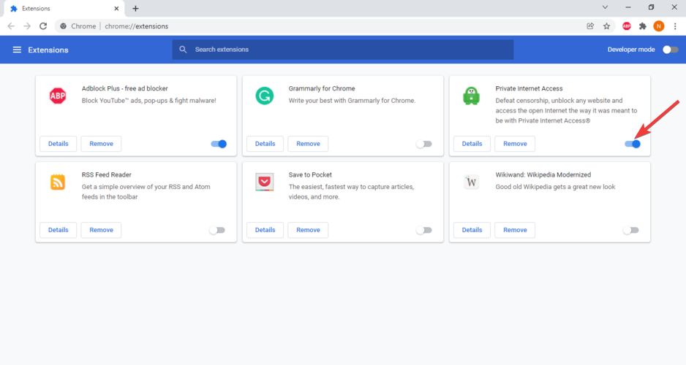Click the chrome://extensions address bar
The width and height of the screenshot is (686, 365).
[293, 26]
